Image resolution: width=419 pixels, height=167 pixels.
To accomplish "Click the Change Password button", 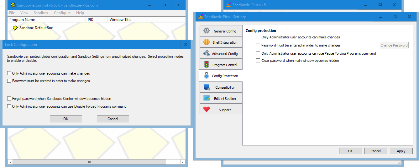I will pyautogui.click(x=394, y=45).
